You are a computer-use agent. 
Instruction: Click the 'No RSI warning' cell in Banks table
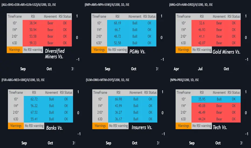[34, 126]
